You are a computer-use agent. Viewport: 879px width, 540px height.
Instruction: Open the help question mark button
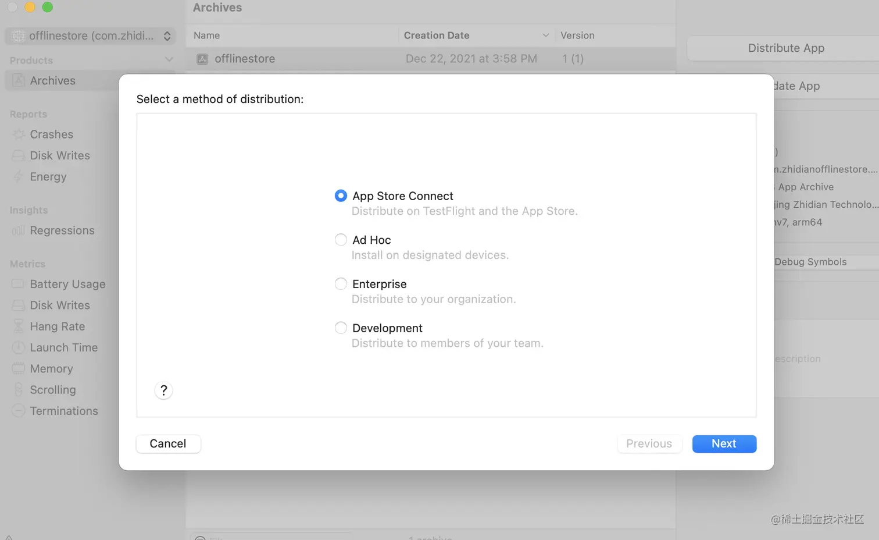[164, 390]
